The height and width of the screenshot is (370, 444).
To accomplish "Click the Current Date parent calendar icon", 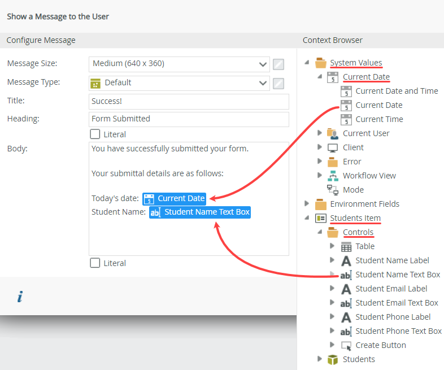I will (x=333, y=77).
